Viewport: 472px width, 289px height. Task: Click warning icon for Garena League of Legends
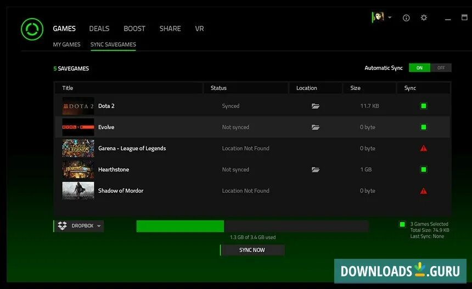[424, 148]
